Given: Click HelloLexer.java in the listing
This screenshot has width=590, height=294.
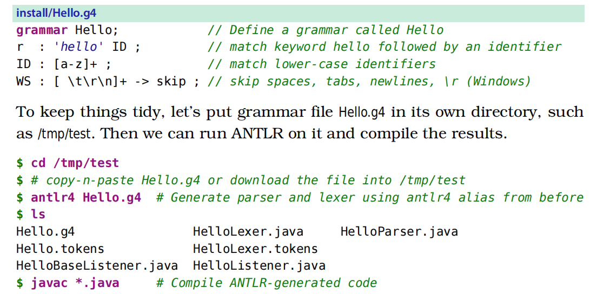Looking at the screenshot, I should [248, 232].
